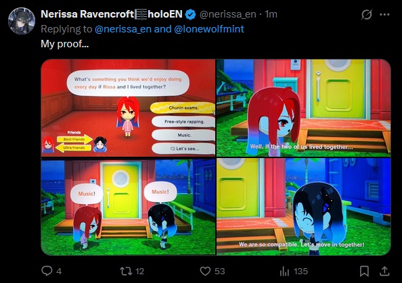Click the reply speech bubble icon
The image size is (402, 283).
[47, 271]
